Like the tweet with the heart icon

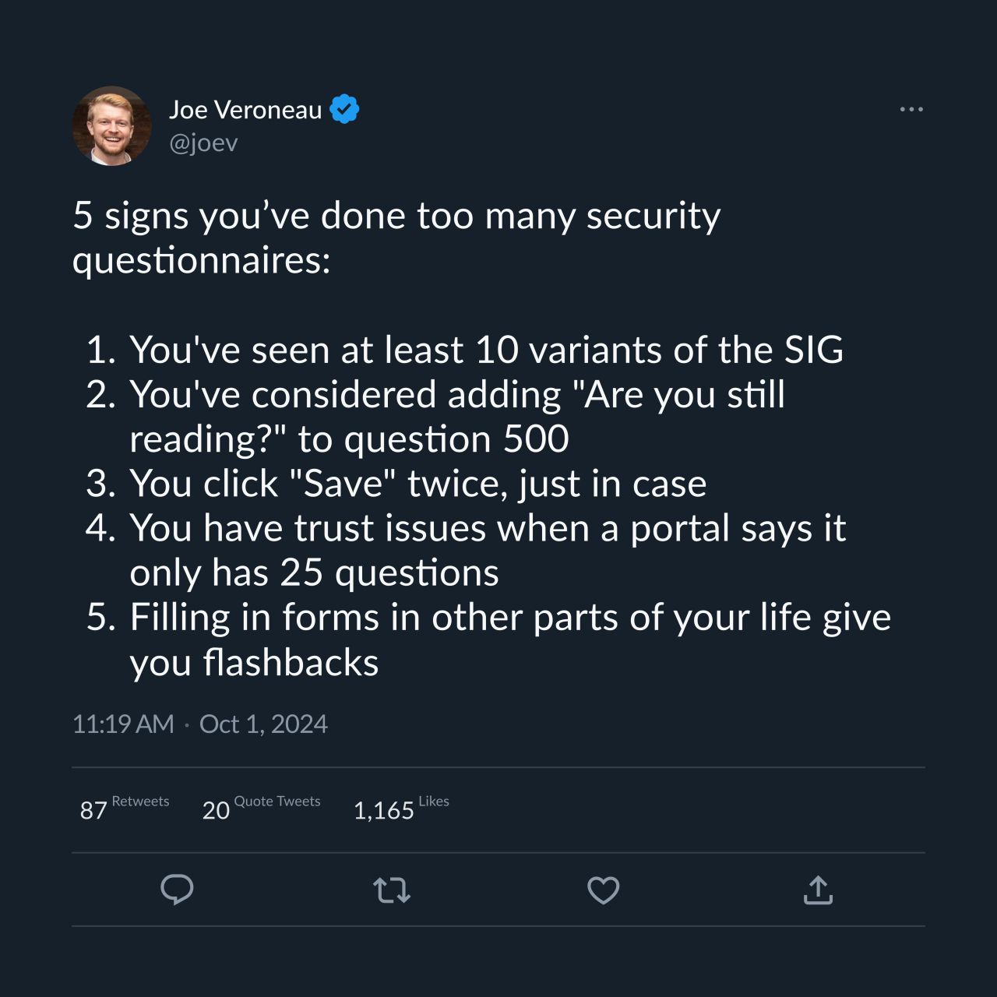tap(603, 890)
